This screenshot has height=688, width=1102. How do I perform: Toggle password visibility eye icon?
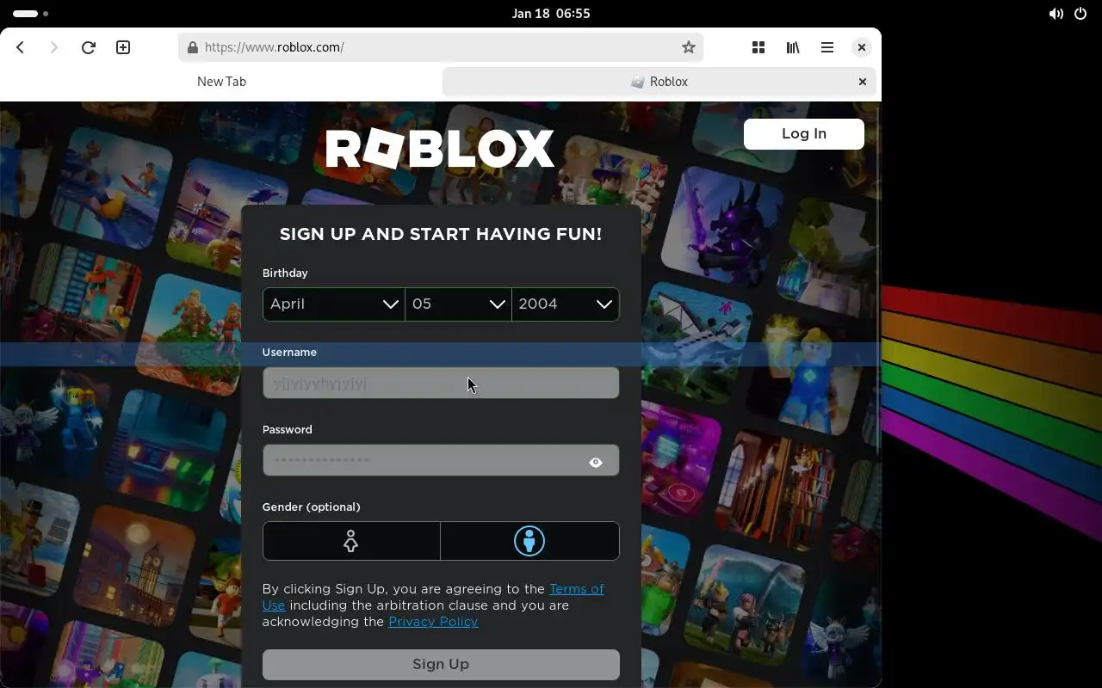(x=596, y=462)
